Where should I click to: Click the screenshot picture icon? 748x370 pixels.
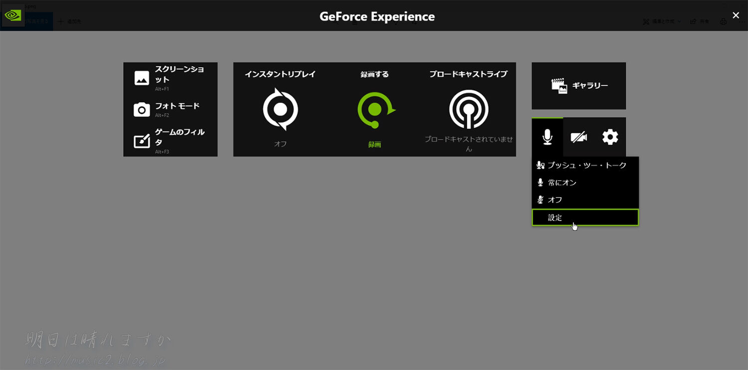coord(142,78)
